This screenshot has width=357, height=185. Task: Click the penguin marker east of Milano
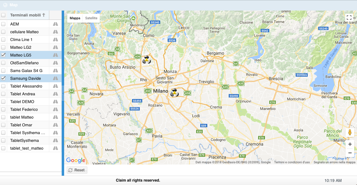tap(175, 92)
